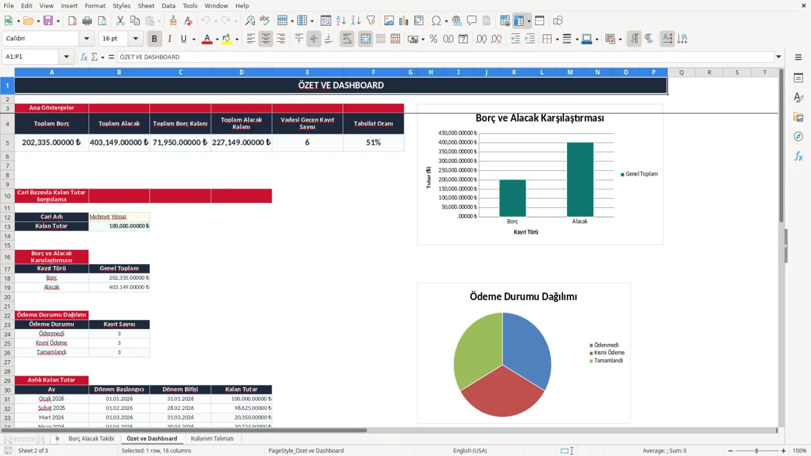This screenshot has height=456, width=811.
Task: Toggle Bold formatting
Action: 154,39
